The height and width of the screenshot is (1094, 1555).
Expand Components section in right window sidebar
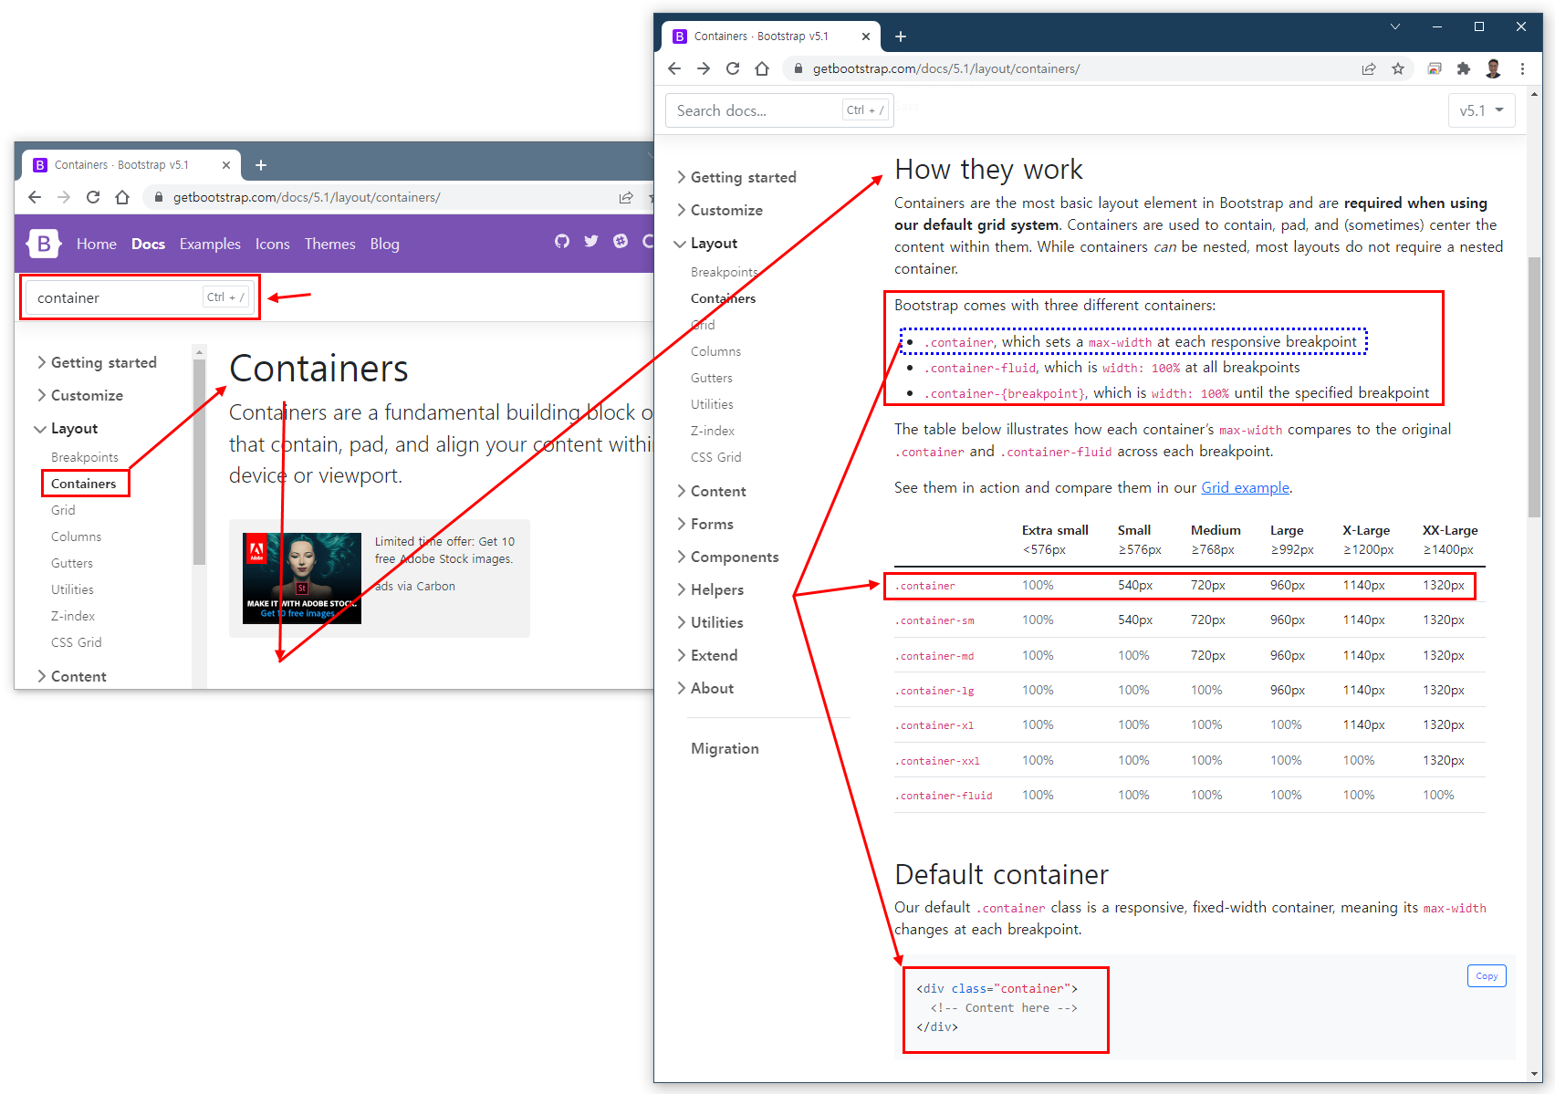[727, 557]
